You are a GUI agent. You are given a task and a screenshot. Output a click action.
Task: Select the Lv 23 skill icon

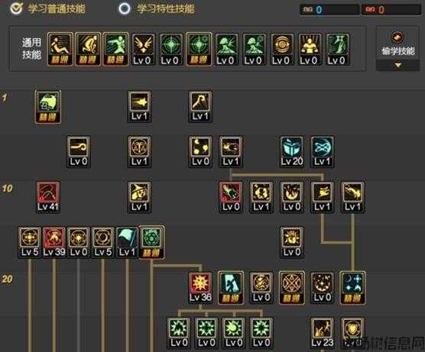(x=322, y=333)
